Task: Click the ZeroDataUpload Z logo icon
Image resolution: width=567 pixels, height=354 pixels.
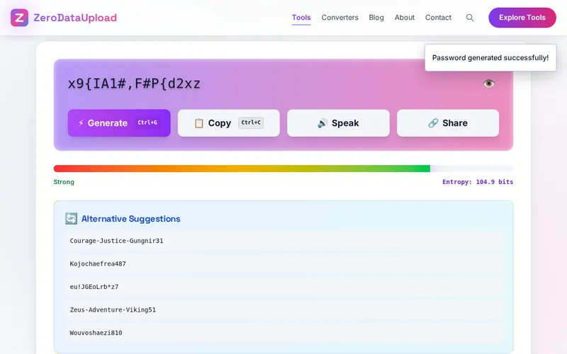Action: 19,18
